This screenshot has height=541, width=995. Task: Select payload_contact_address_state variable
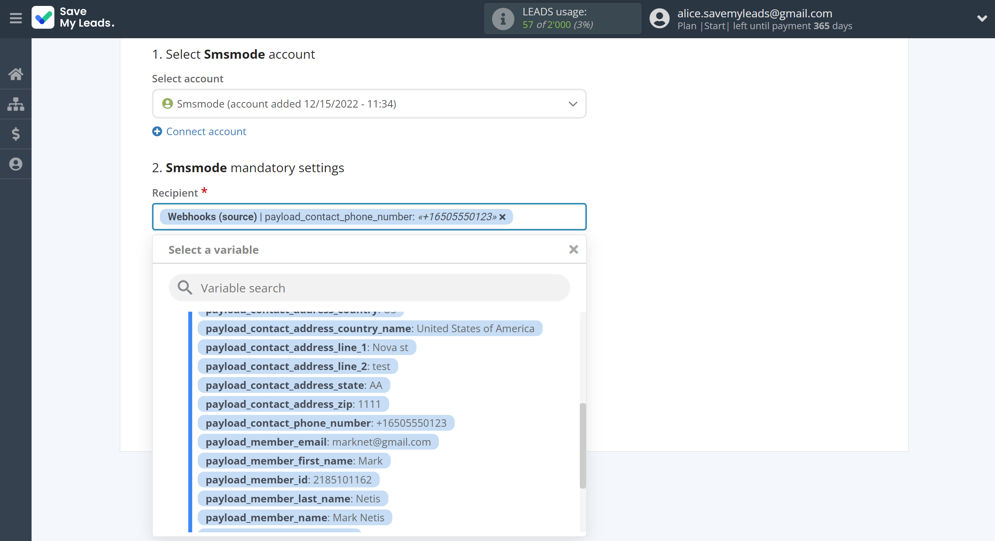[294, 385]
